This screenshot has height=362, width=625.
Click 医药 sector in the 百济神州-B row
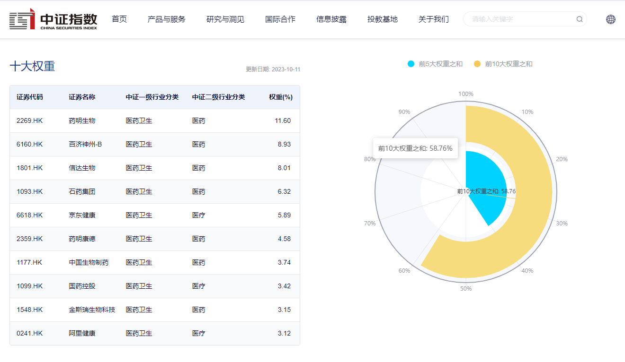199,144
